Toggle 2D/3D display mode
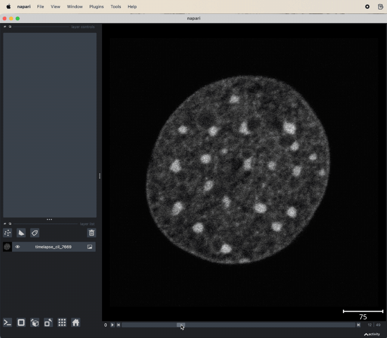This screenshot has width=387, height=338. 21,323
